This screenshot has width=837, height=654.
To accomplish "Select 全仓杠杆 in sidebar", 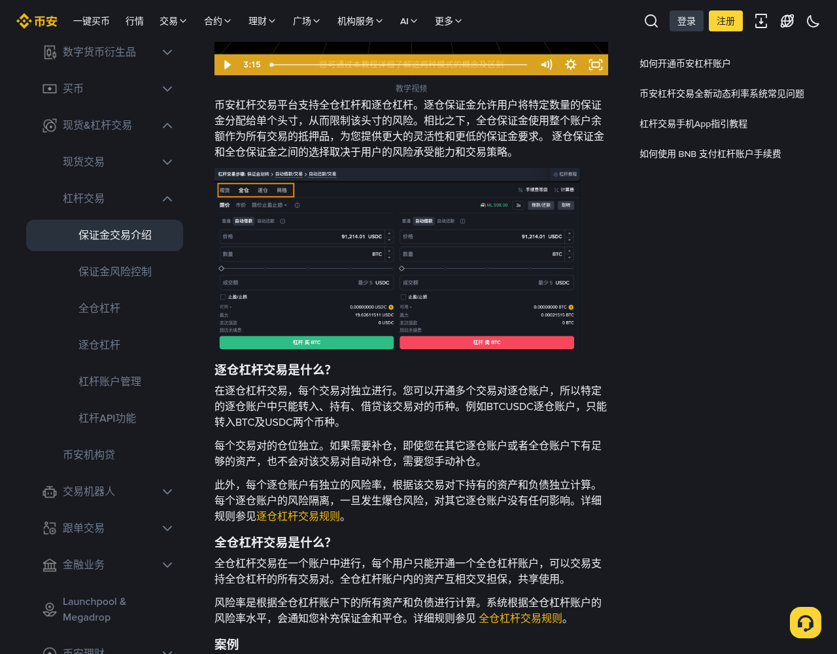I will point(99,308).
